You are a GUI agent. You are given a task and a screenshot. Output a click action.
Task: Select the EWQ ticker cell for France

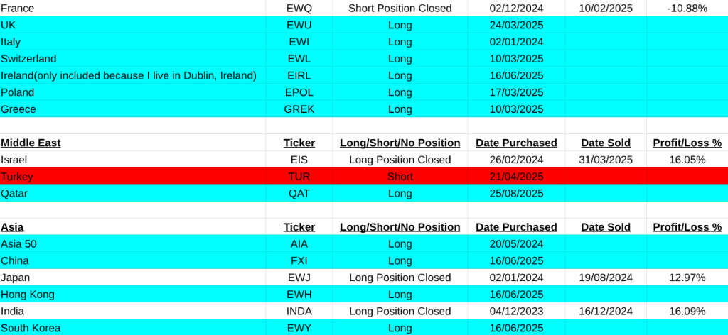(299, 8)
